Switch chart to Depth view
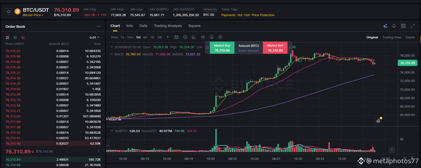This screenshot has height=168, width=421. (410, 37)
